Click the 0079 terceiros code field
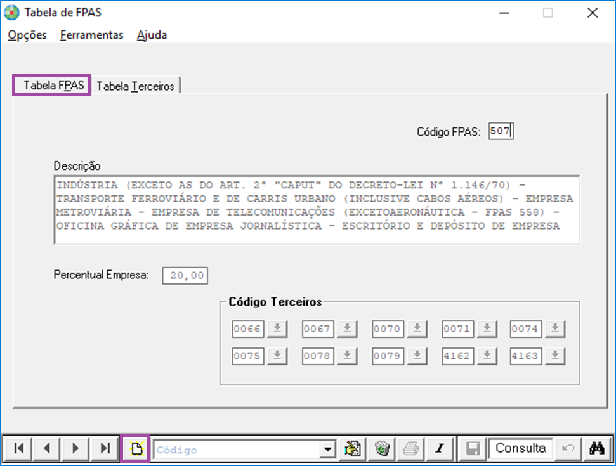The height and width of the screenshot is (466, 616). (x=388, y=356)
